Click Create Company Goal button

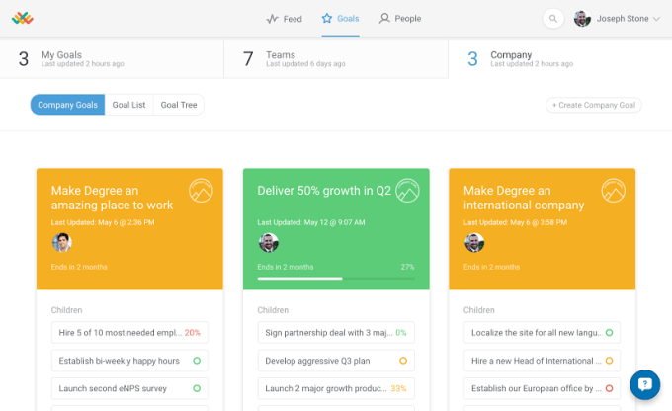pos(594,105)
